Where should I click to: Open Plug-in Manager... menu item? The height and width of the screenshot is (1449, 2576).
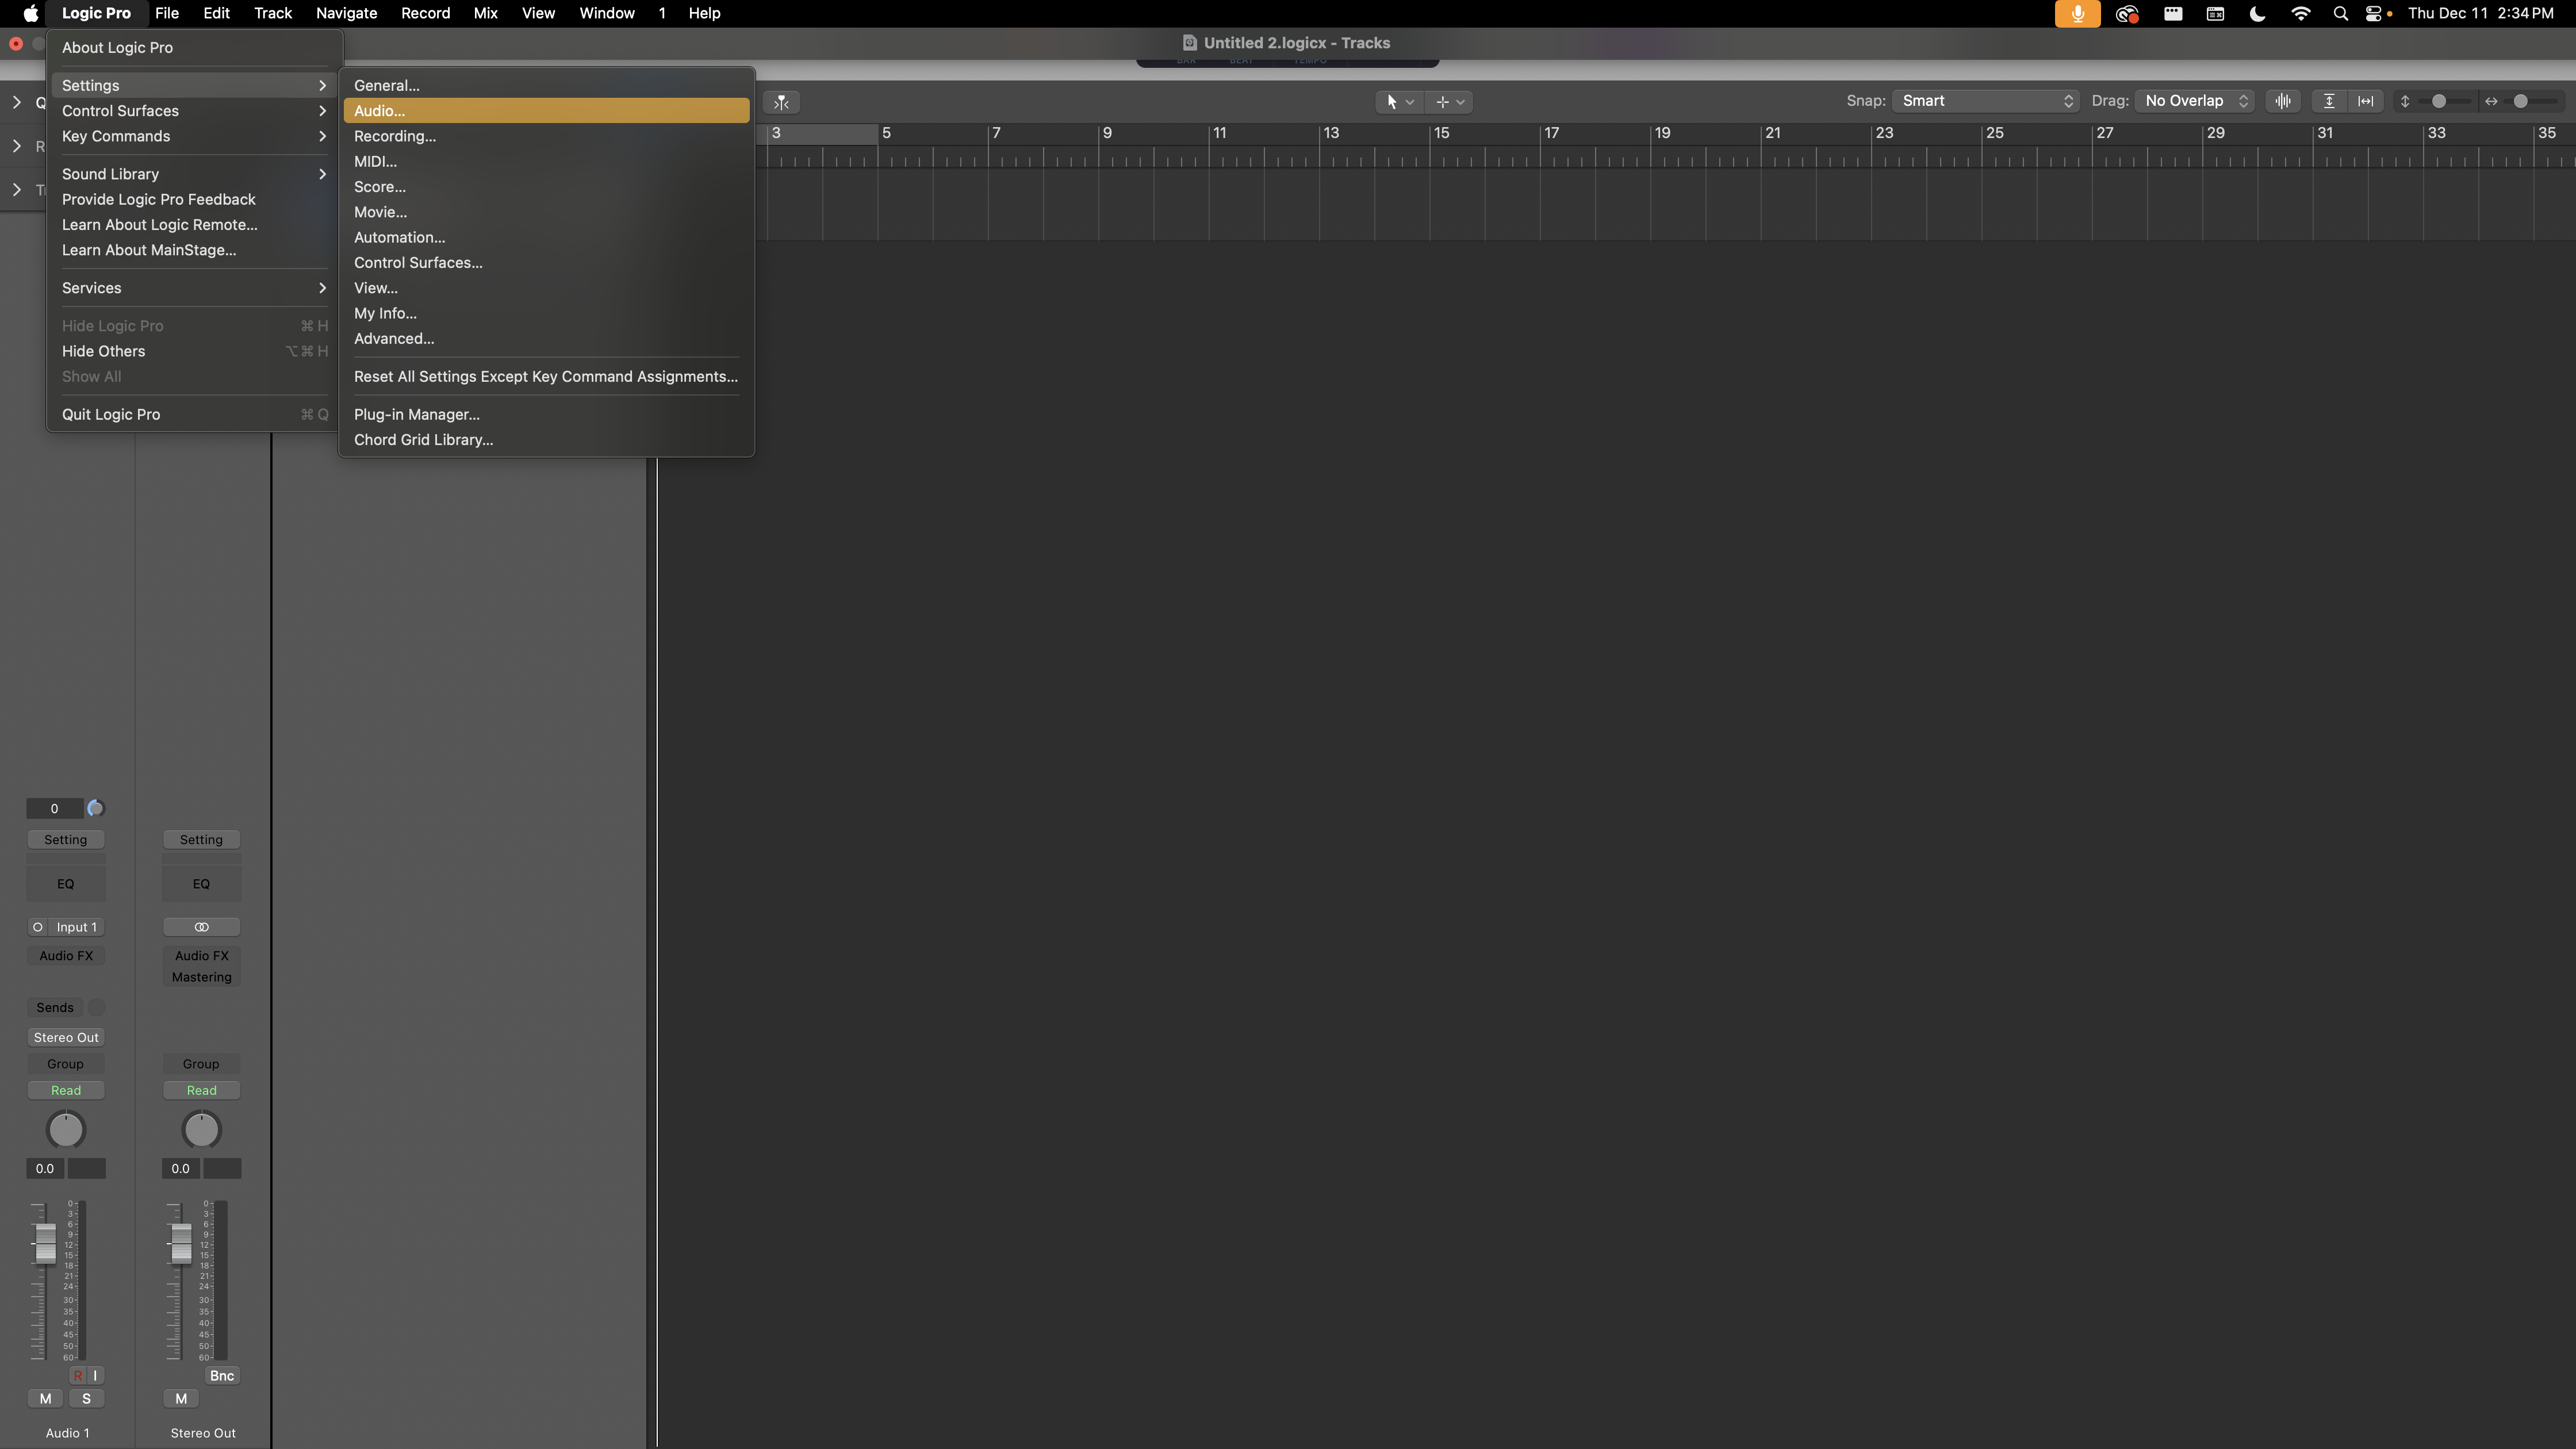point(416,414)
